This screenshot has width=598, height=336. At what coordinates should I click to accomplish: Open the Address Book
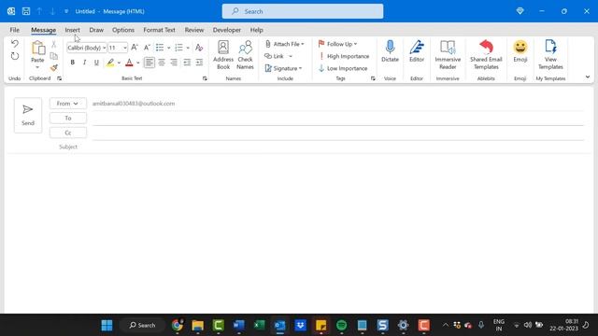coord(223,55)
